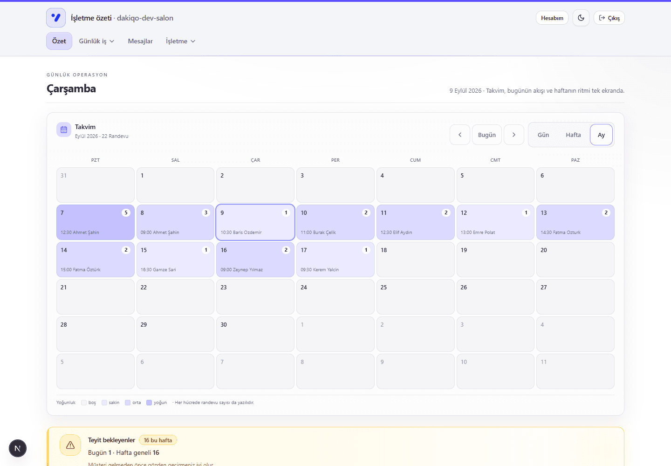Click the Takvim calendar icon
671x466 pixels.
[64, 130]
